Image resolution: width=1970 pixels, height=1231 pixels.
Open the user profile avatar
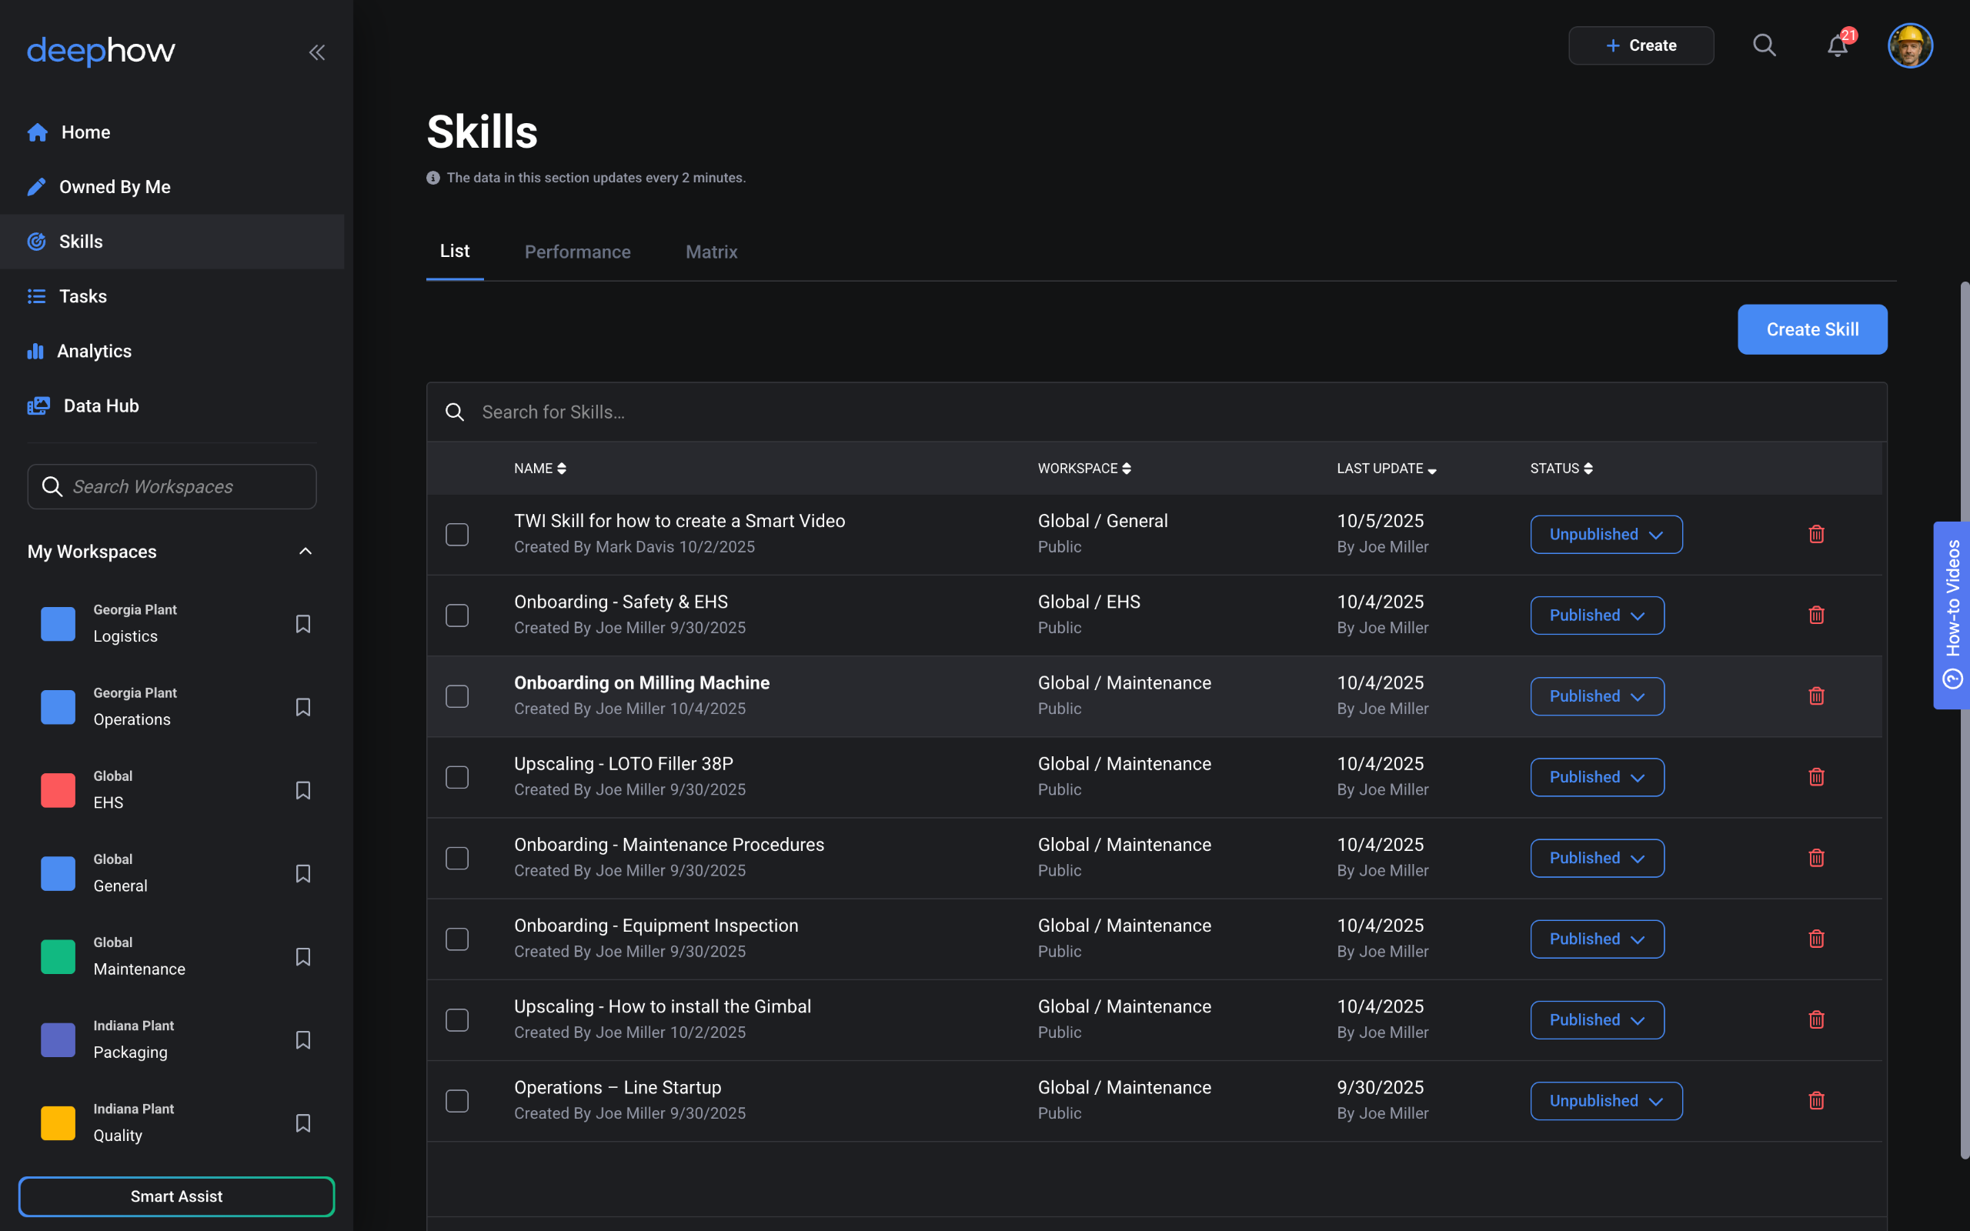[1909, 45]
